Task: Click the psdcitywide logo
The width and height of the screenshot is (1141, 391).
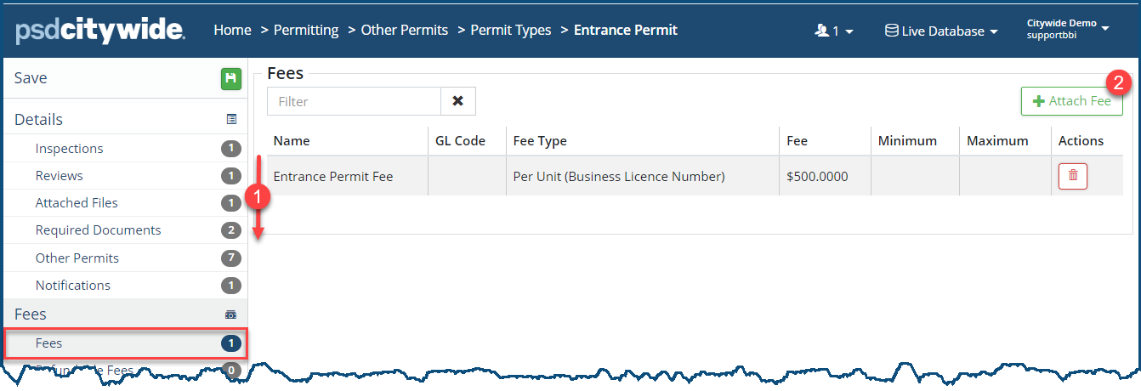Action: click(x=100, y=31)
